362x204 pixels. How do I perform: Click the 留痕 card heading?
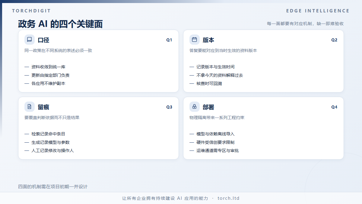click(x=43, y=107)
